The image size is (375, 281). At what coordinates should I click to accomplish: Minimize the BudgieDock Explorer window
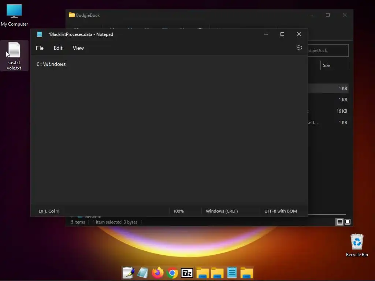311,15
